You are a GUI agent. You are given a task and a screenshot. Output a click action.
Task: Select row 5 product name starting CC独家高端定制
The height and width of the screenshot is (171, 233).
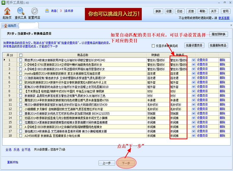(65, 78)
